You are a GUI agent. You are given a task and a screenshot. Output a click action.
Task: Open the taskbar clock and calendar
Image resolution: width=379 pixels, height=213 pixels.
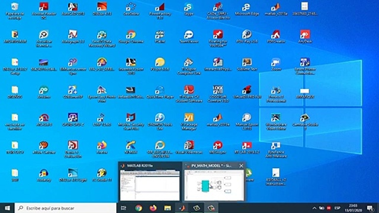coord(353,208)
